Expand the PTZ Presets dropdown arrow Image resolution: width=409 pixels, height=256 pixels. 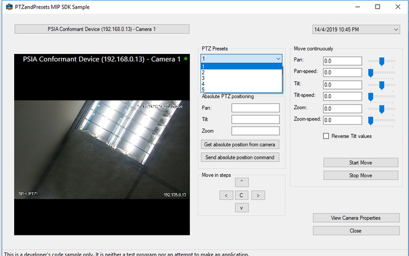(278, 58)
